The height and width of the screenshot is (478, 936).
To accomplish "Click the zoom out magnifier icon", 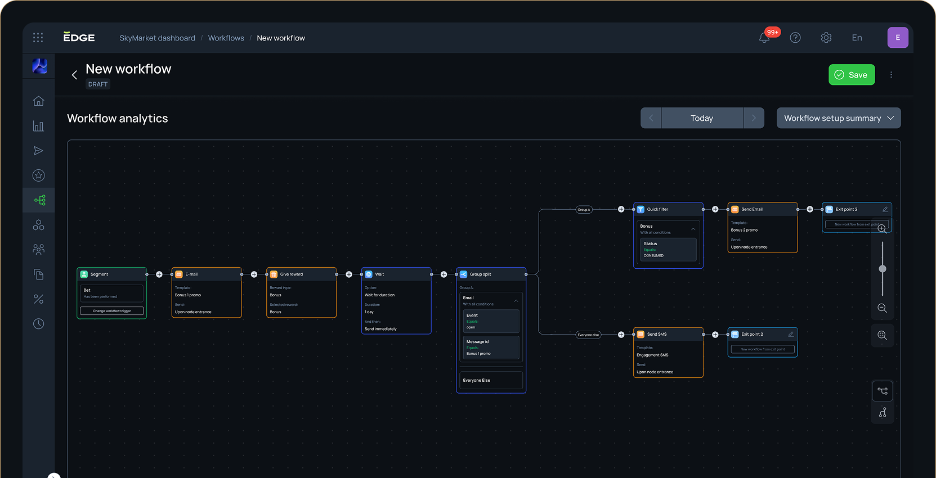I will pyautogui.click(x=882, y=308).
